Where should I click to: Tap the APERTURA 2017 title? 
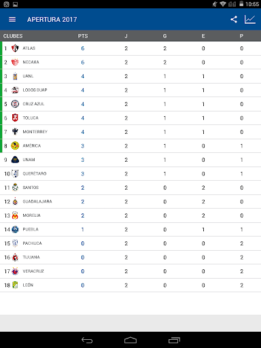click(x=52, y=20)
